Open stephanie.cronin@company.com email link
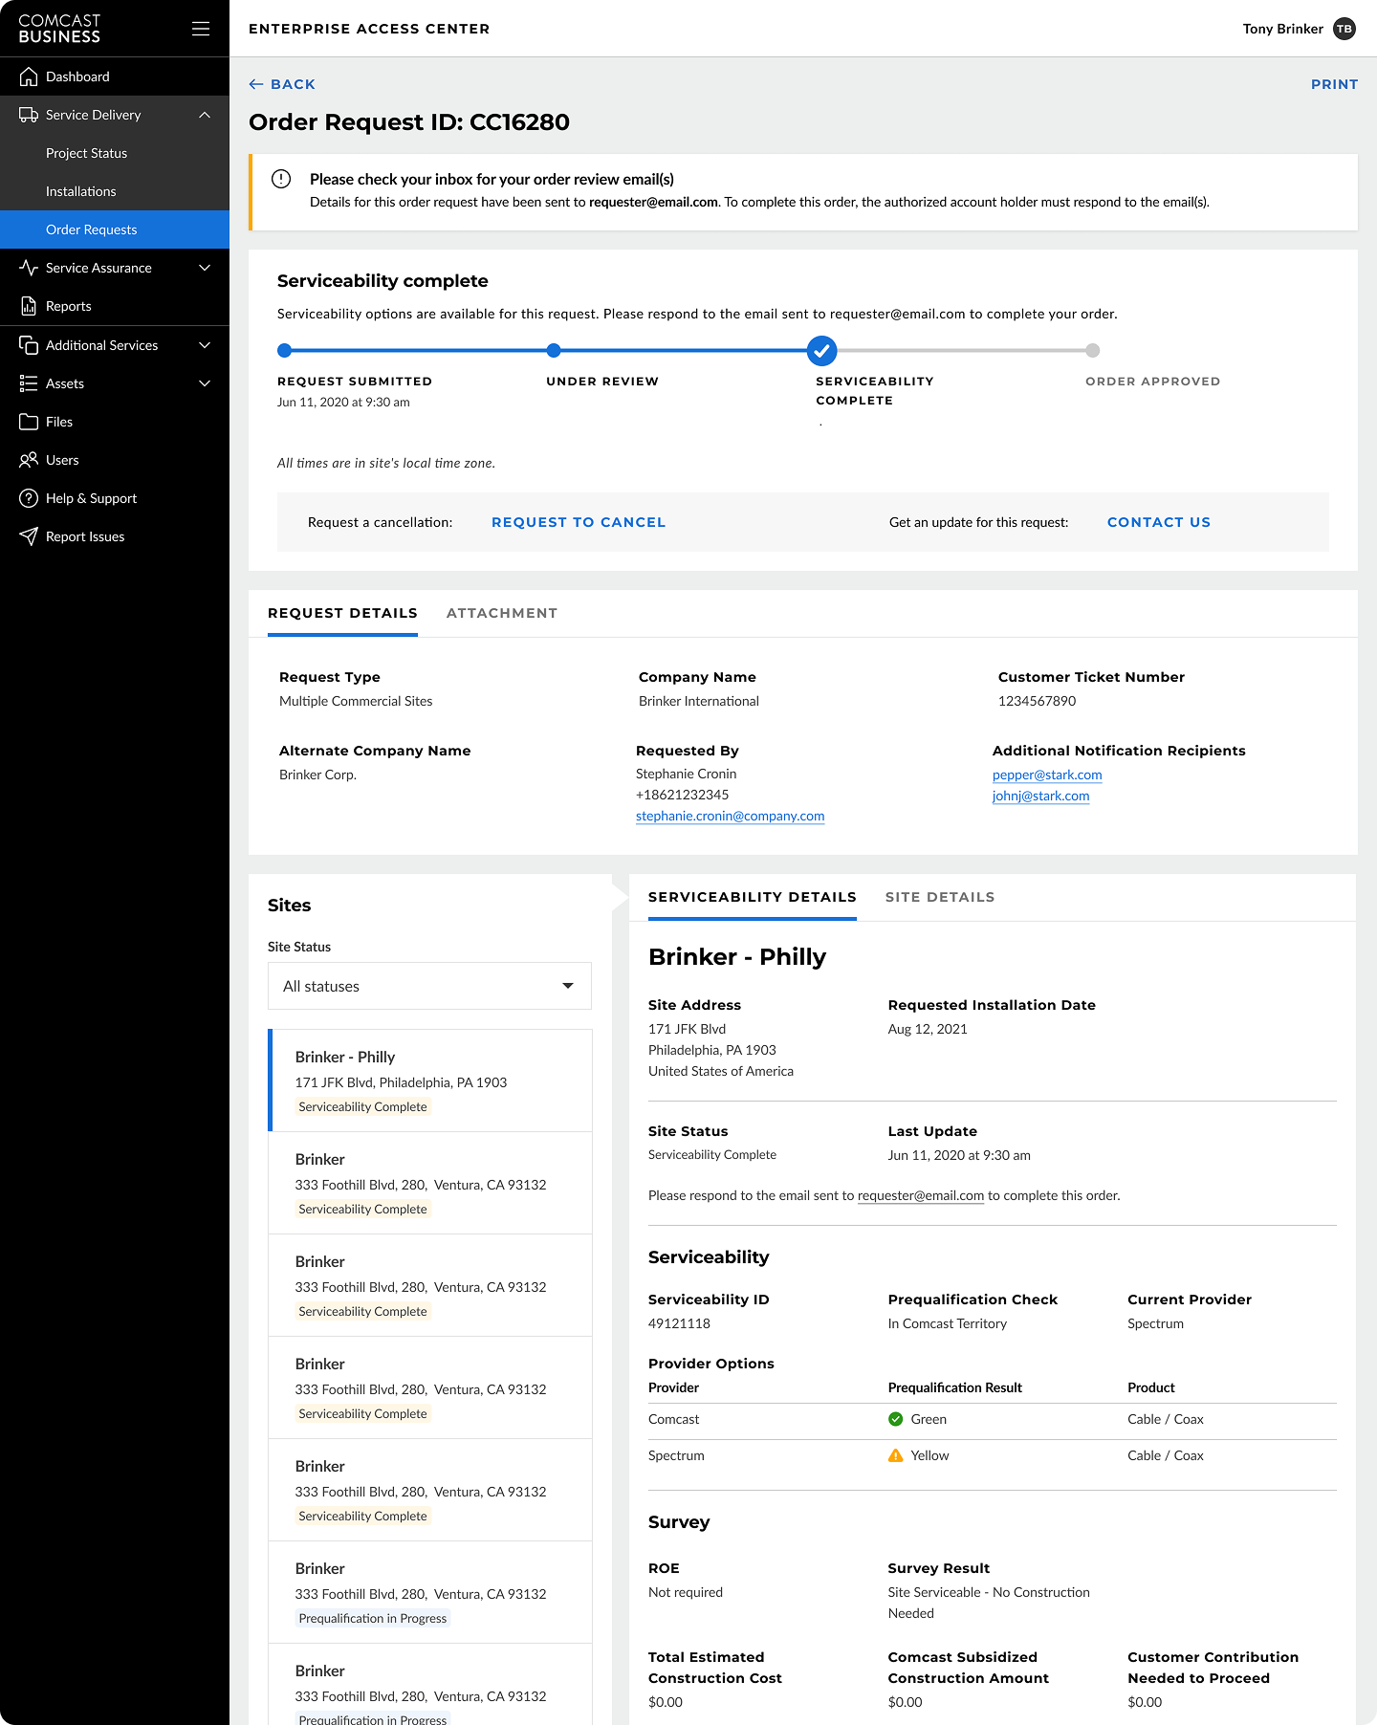Screen dimensions: 1377x1725 730,816
